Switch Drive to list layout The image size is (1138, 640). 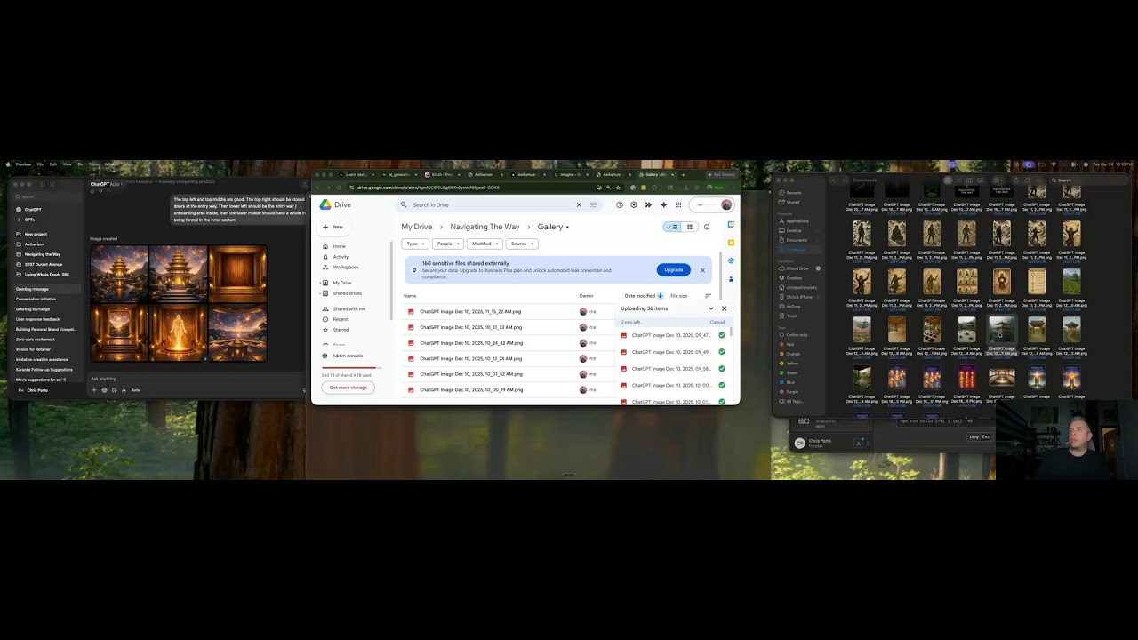point(672,227)
